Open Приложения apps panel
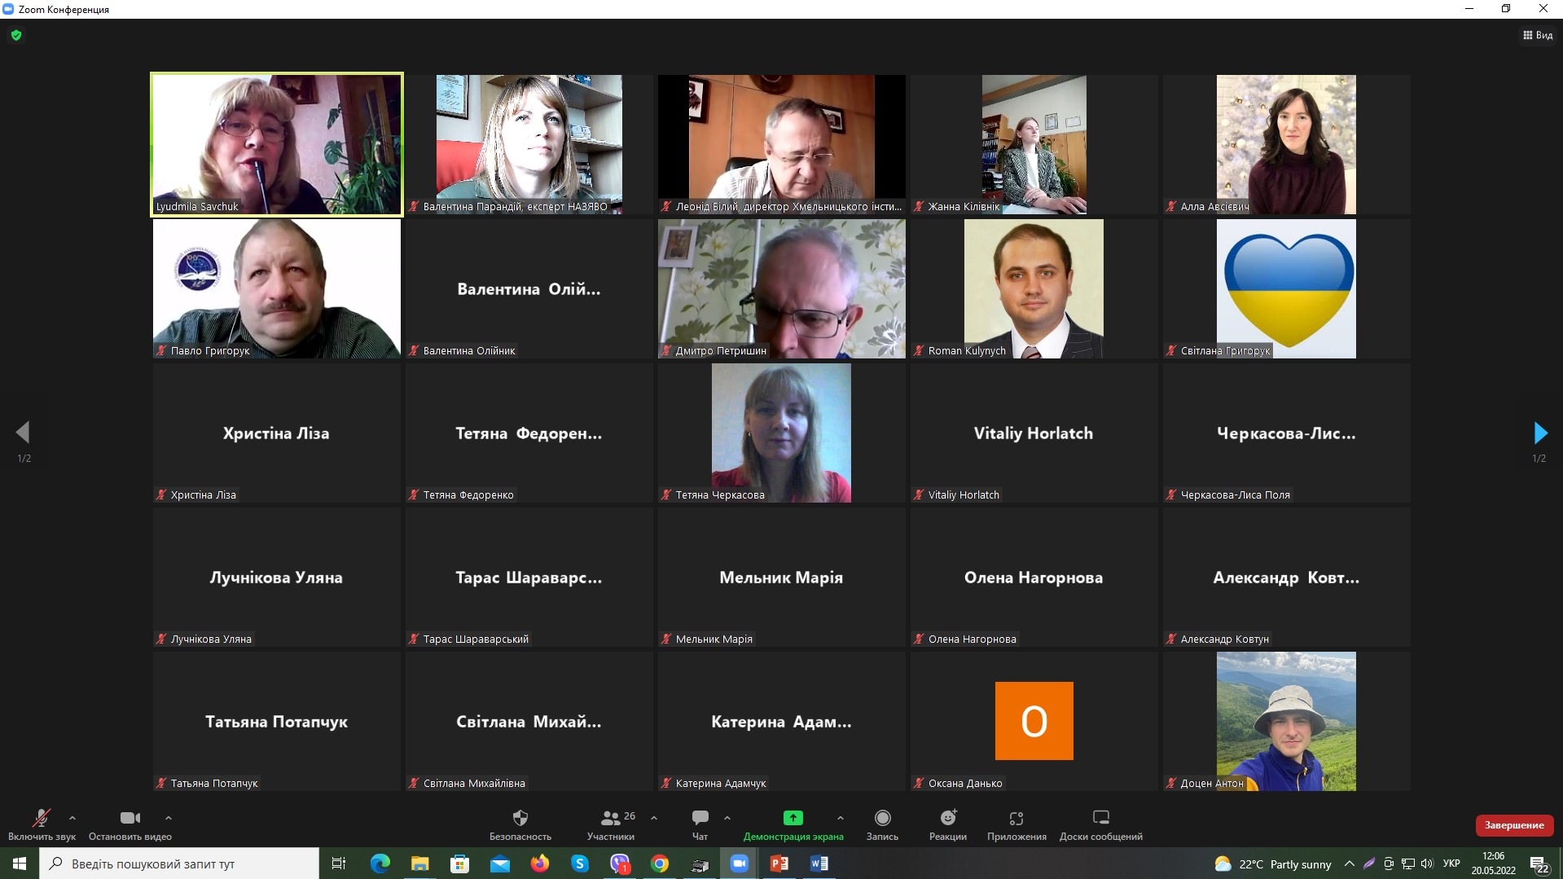Viewport: 1563px width, 879px height. (1016, 824)
